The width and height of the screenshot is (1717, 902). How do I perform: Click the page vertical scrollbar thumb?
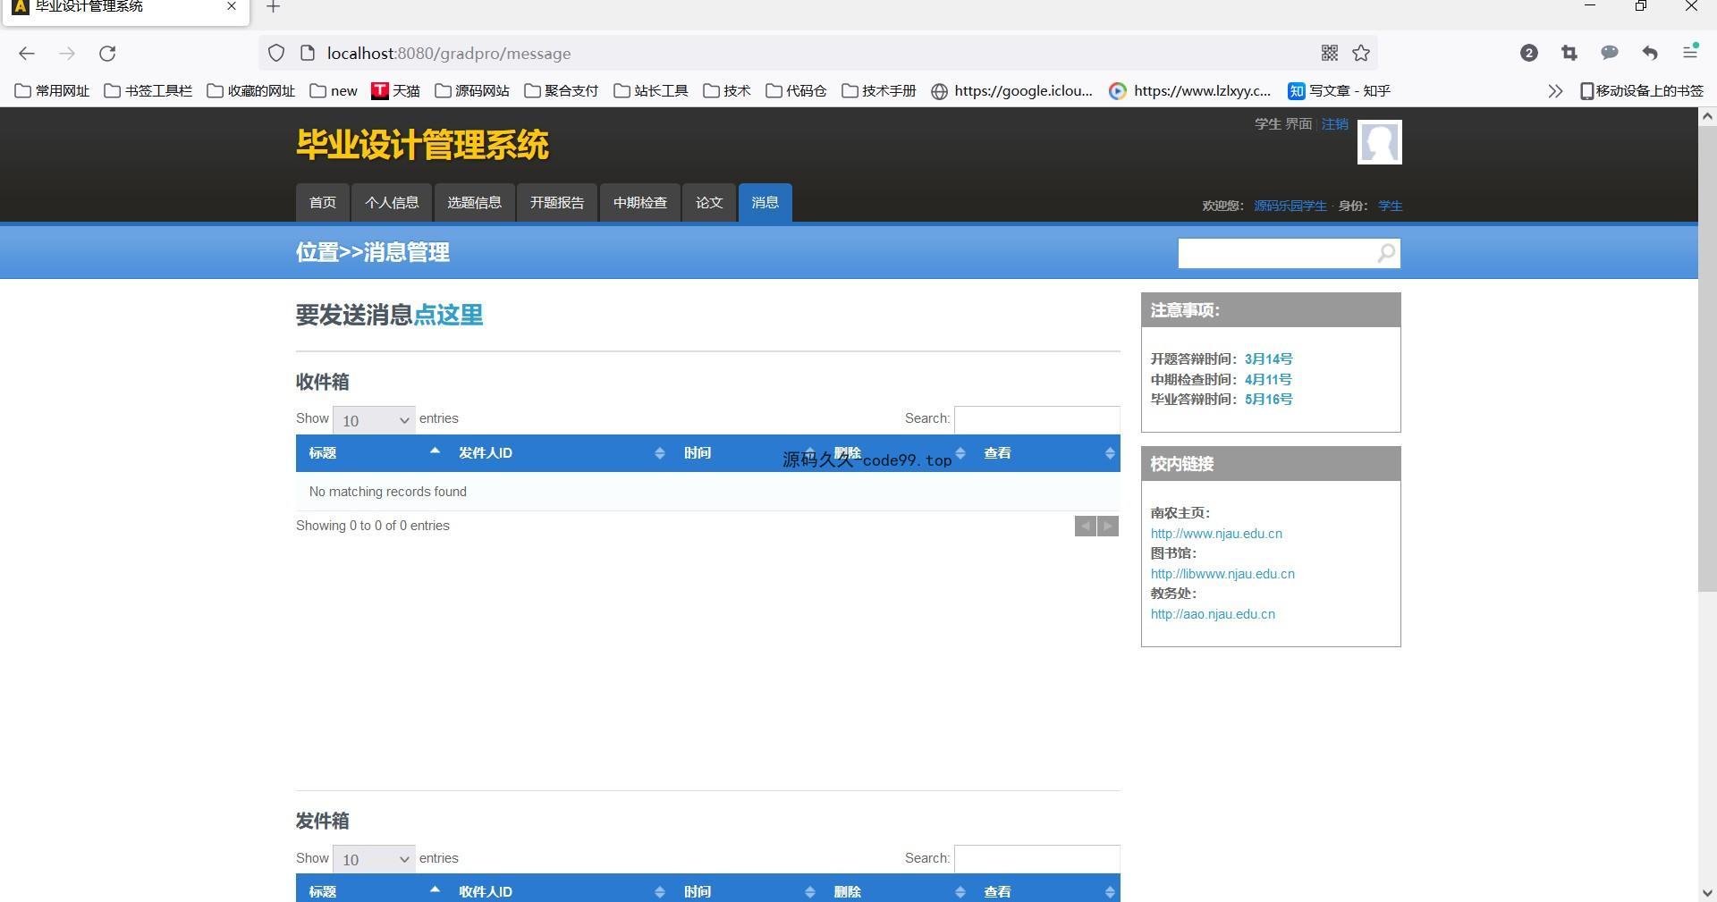click(x=1707, y=358)
